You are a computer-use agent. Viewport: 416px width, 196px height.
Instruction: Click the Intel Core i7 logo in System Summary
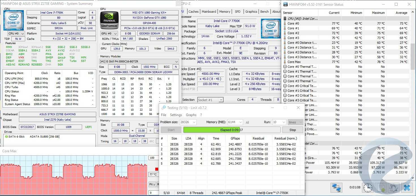(x=13, y=20)
